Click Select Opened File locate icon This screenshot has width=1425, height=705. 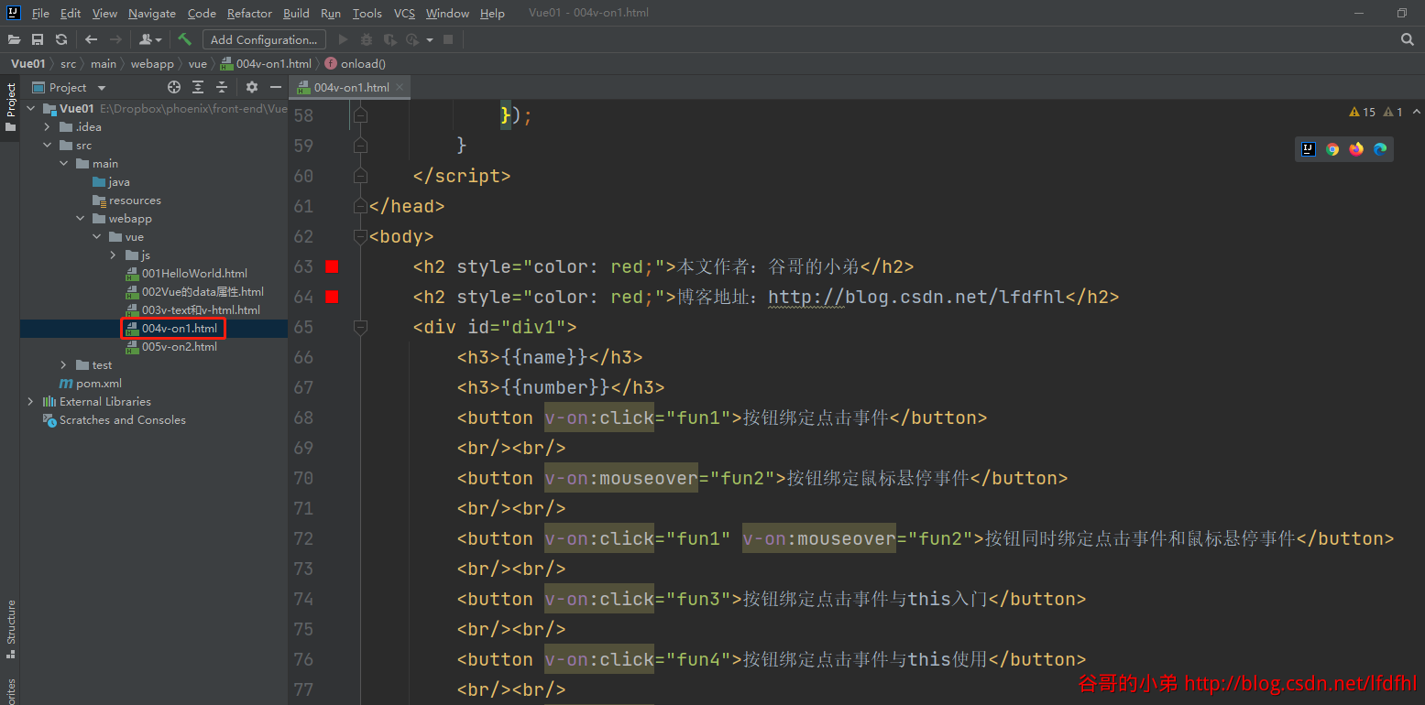tap(174, 87)
